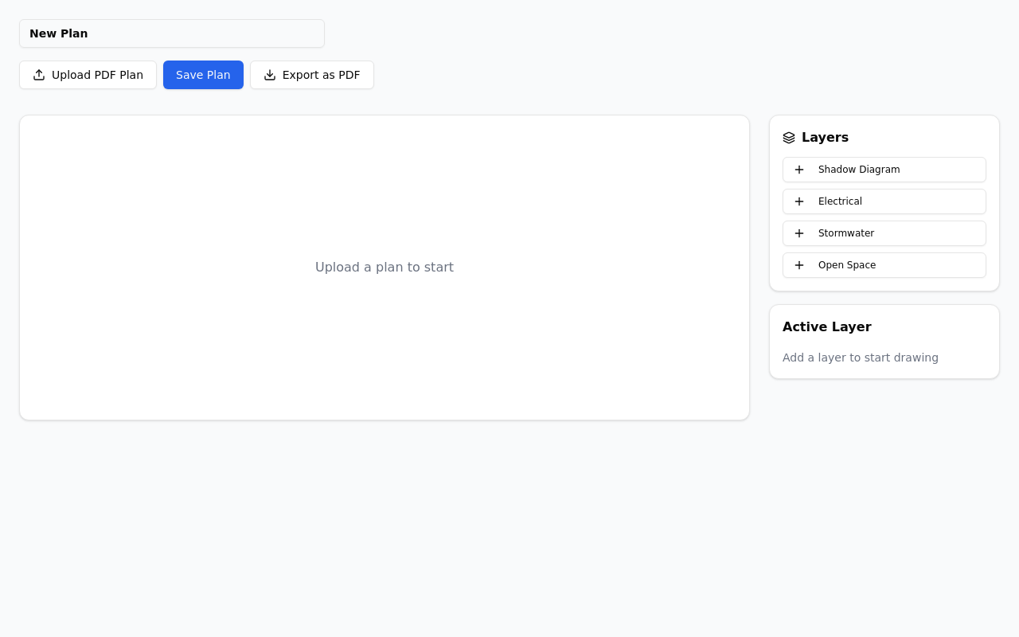Click the Layers panel heading text
The width and height of the screenshot is (1019, 637).
(825, 138)
